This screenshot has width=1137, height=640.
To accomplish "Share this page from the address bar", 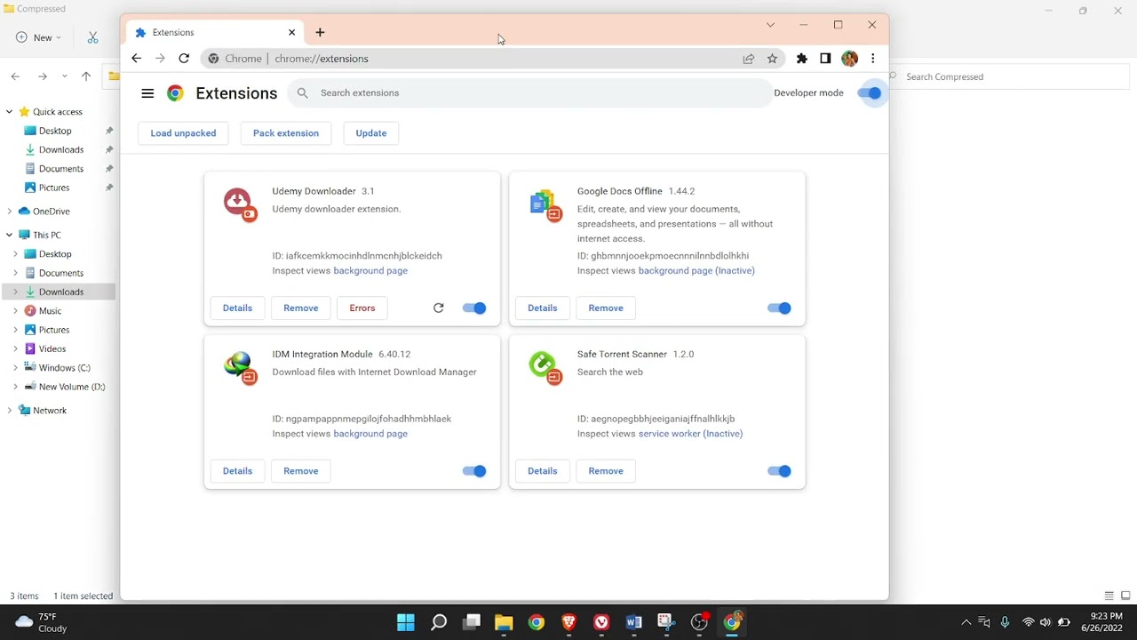I will point(749,59).
